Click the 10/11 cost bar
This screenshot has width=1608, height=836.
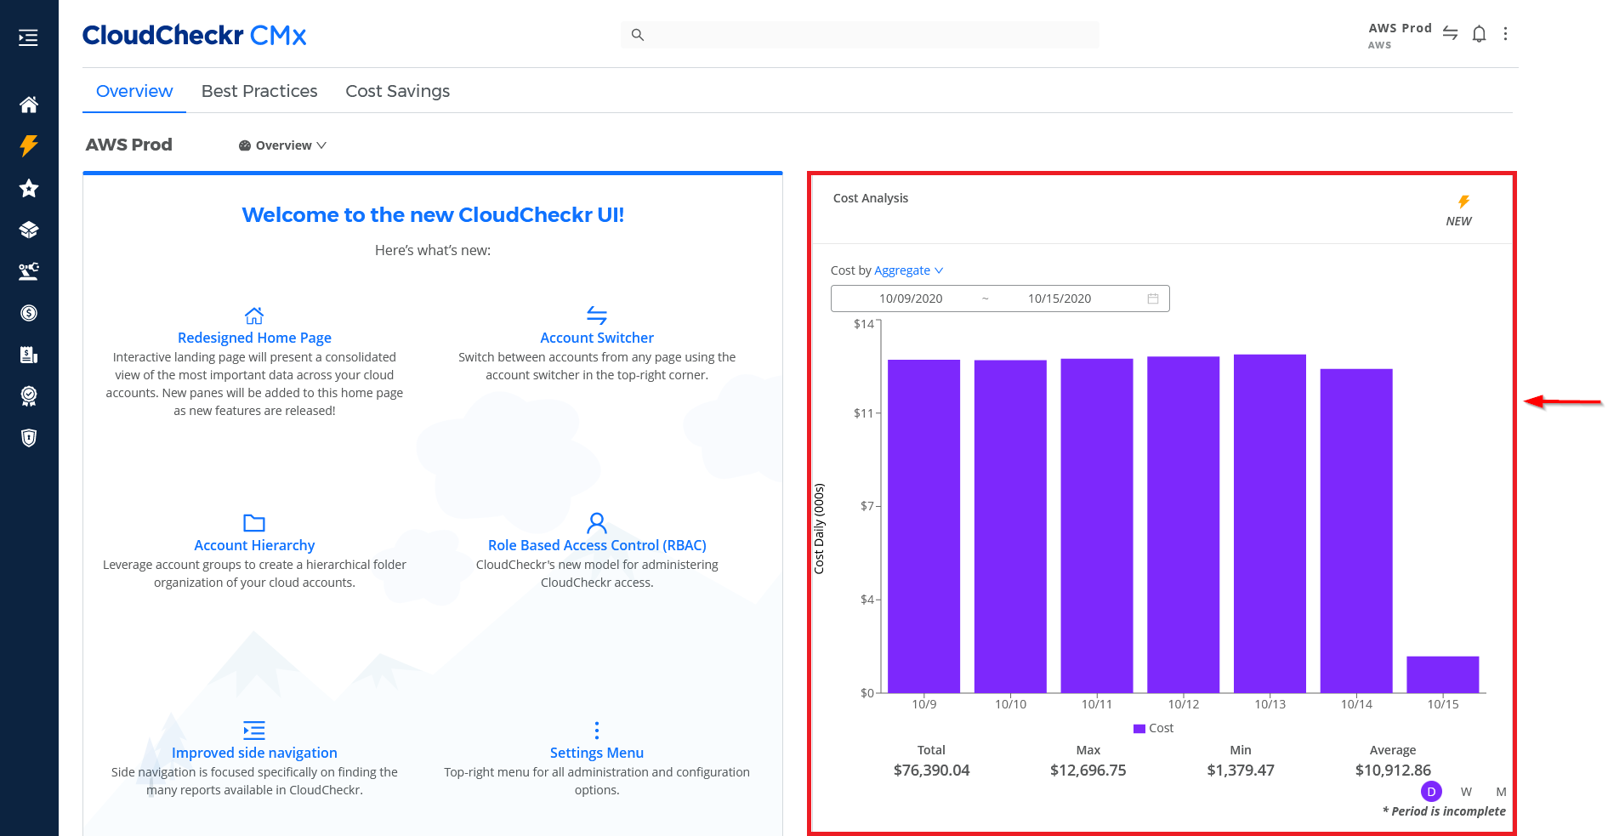(x=1097, y=526)
